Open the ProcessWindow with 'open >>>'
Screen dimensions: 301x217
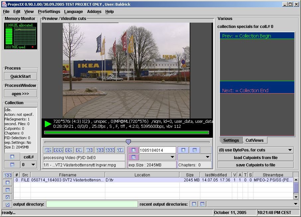[x=21, y=94]
